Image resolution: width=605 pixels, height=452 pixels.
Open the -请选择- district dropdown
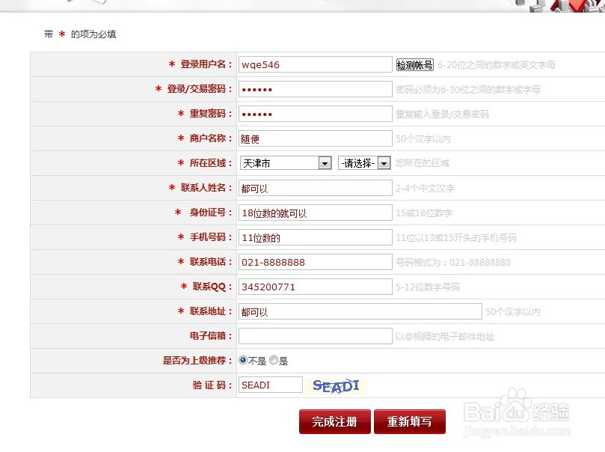tap(363, 162)
